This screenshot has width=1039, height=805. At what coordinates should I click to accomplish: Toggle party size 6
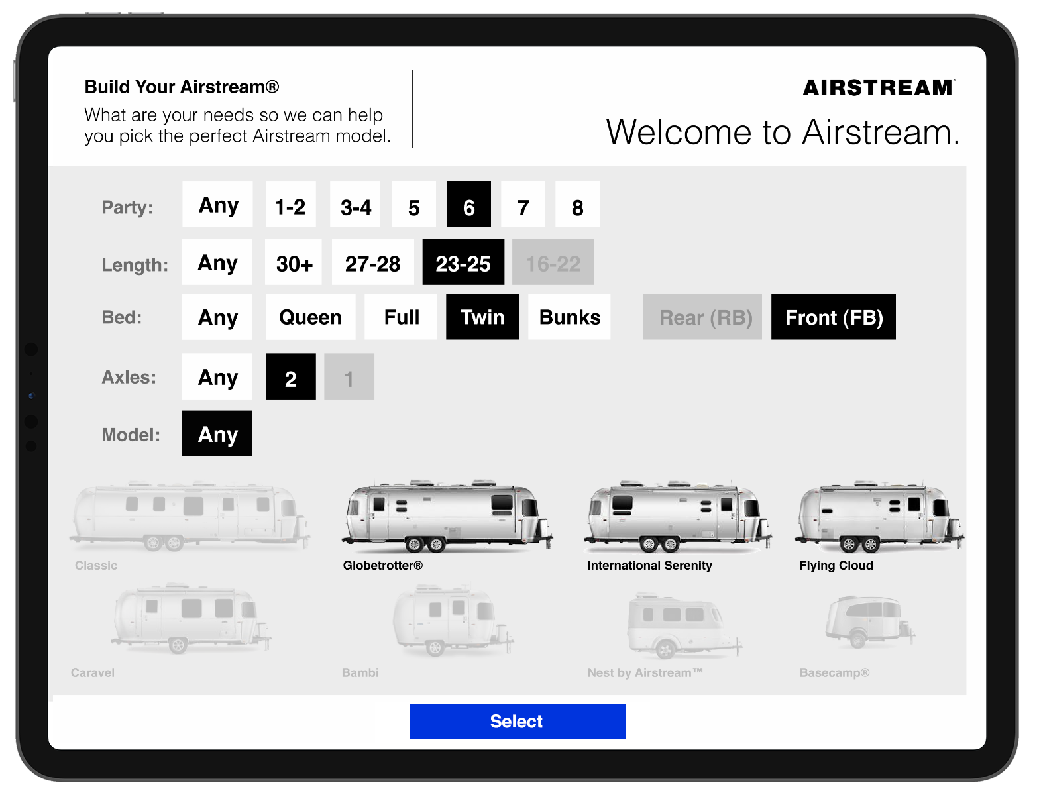(x=469, y=204)
